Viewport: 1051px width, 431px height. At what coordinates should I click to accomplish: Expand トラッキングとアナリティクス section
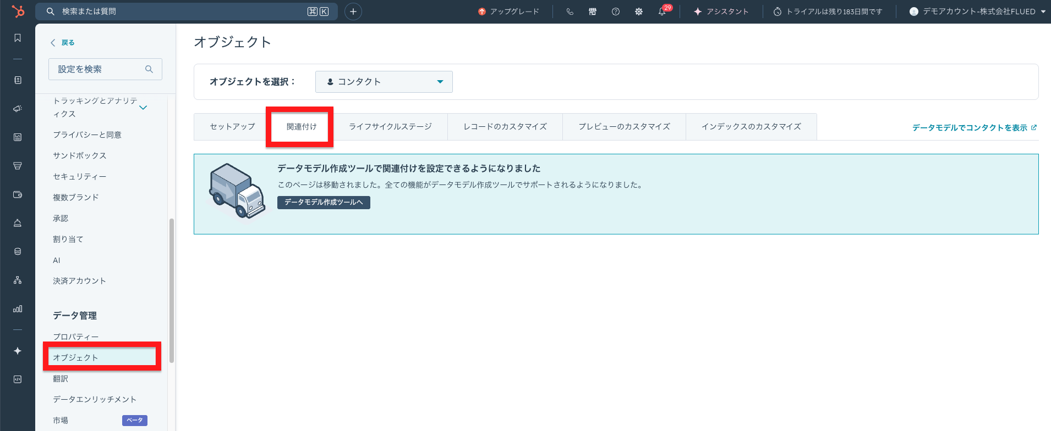pos(143,108)
